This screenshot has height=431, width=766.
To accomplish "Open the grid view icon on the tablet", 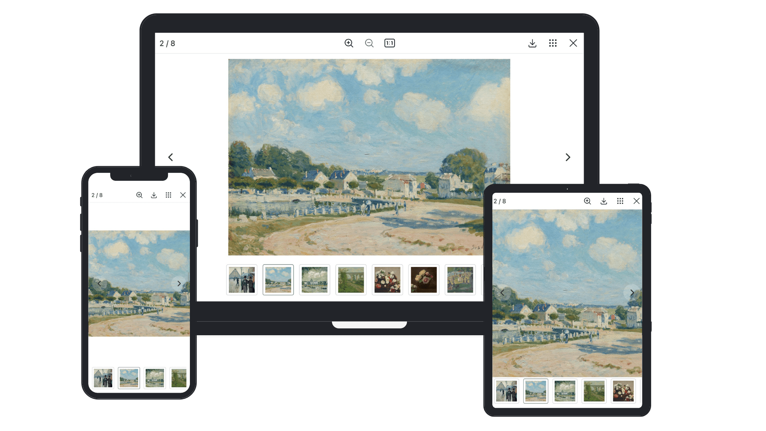I will coord(620,202).
